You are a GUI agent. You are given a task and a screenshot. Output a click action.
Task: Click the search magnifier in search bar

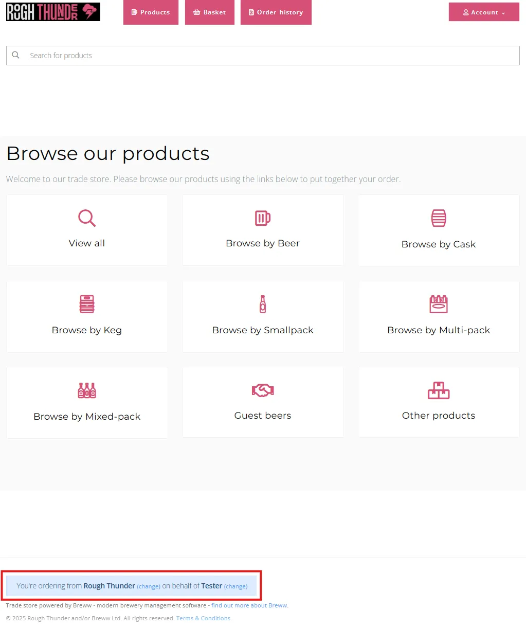click(x=16, y=56)
